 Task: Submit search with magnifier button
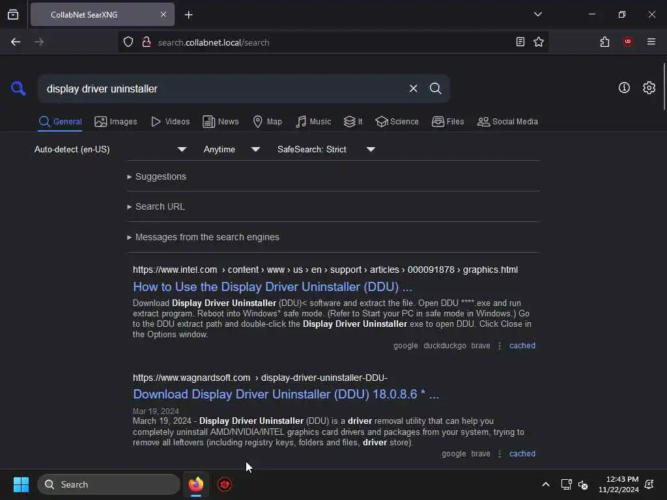click(435, 89)
